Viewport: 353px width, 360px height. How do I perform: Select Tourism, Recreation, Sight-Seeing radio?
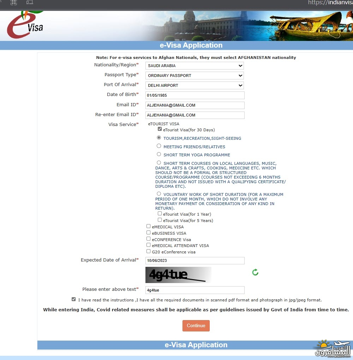pyautogui.click(x=159, y=138)
